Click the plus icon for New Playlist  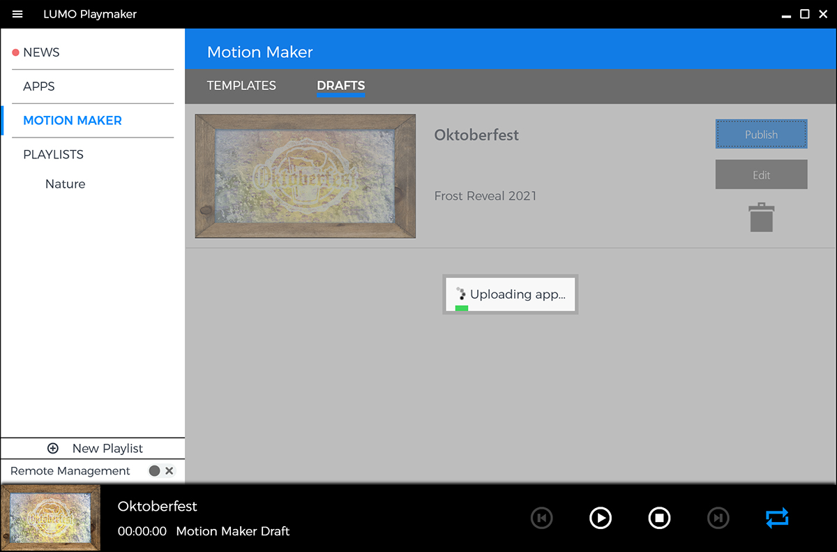53,449
